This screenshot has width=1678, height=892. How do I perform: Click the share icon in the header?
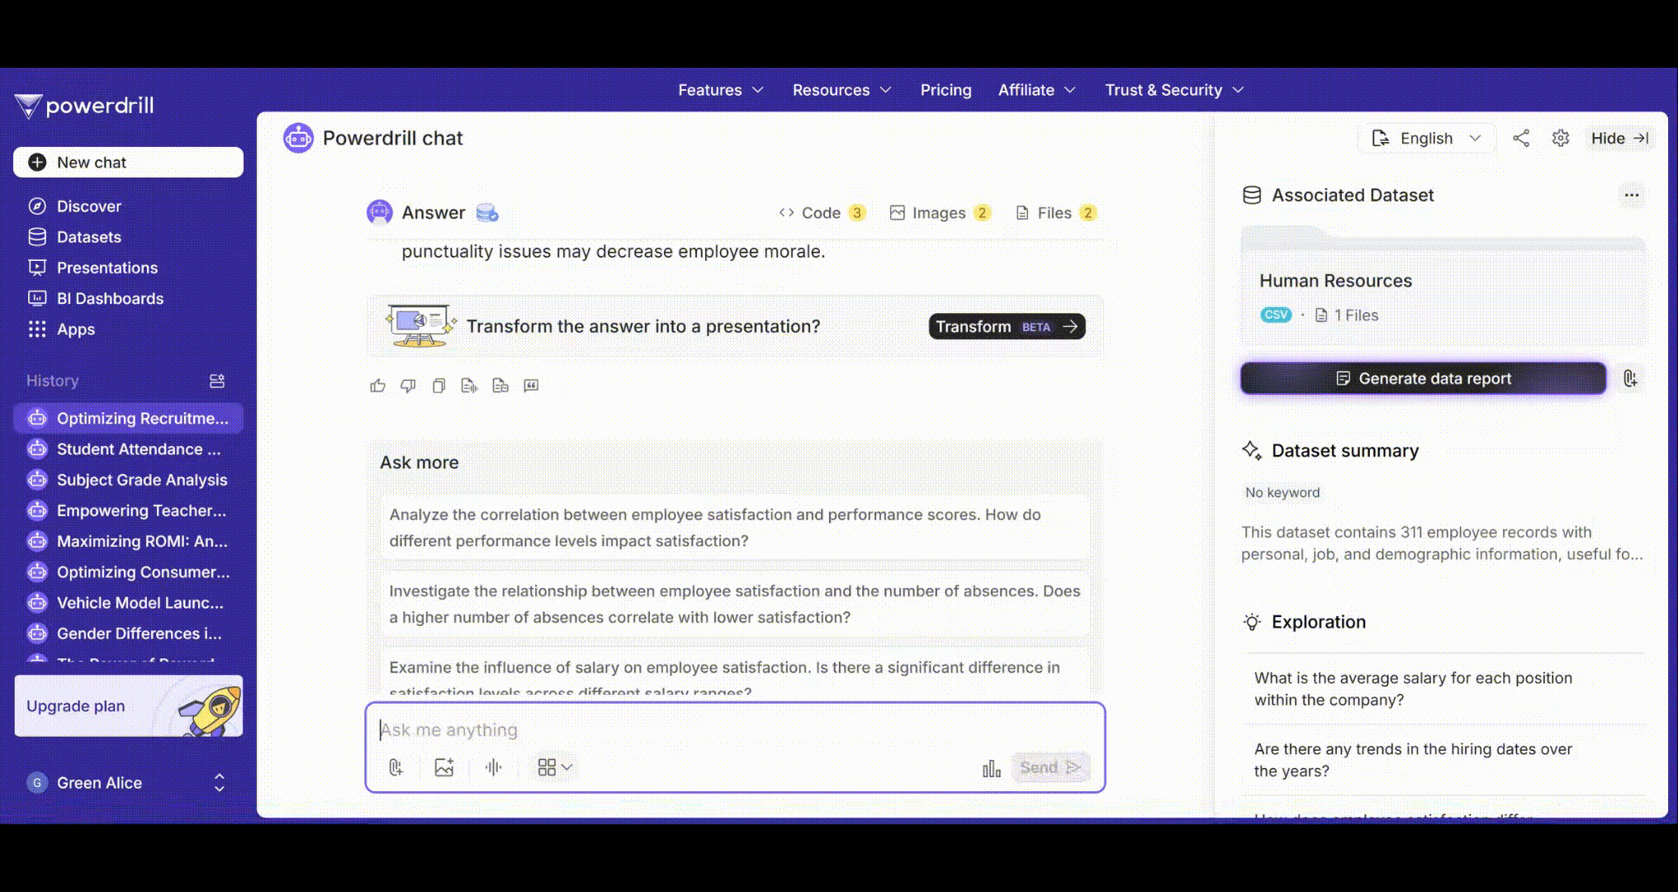[1521, 138]
